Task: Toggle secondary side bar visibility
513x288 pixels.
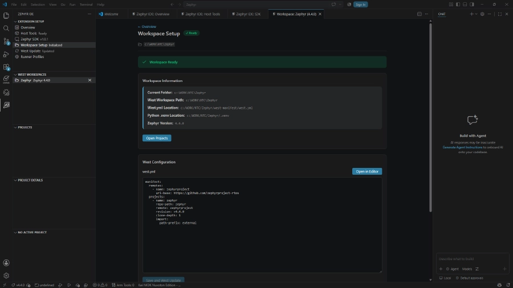Action: [x=472, y=5]
